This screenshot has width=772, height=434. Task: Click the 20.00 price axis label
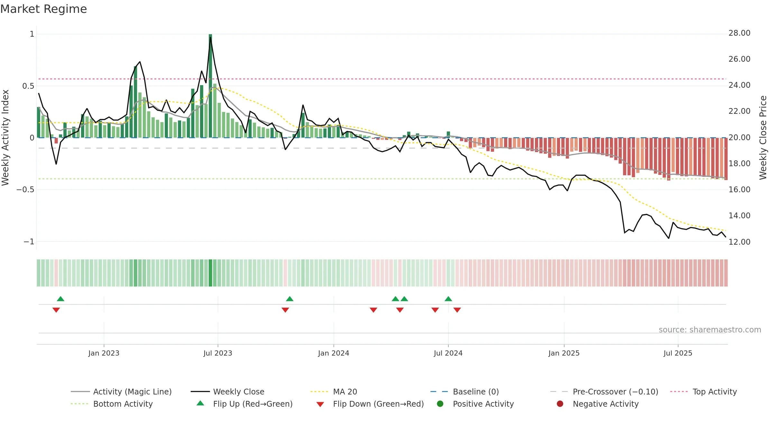(x=739, y=137)
